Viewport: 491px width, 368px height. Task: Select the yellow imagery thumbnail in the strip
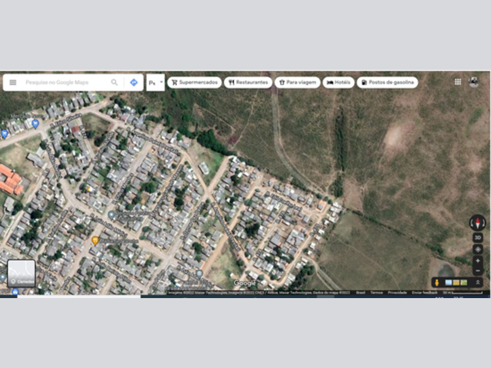tap(456, 283)
